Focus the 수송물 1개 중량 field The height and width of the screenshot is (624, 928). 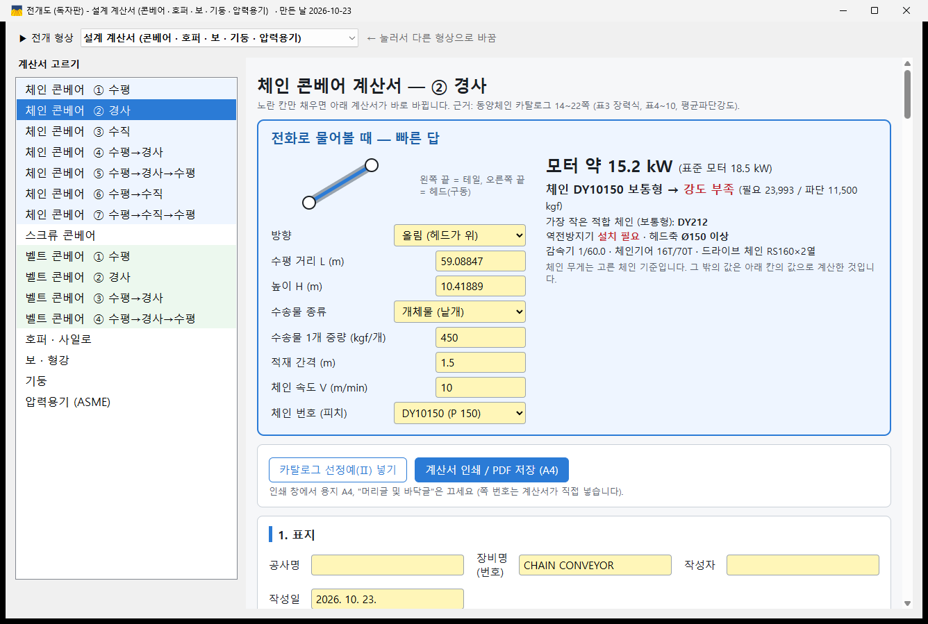tap(481, 337)
